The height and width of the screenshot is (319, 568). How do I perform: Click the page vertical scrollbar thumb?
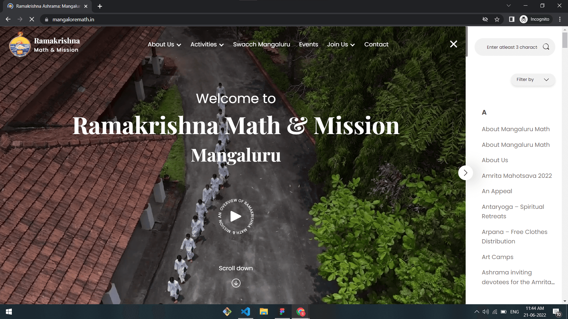point(565,40)
